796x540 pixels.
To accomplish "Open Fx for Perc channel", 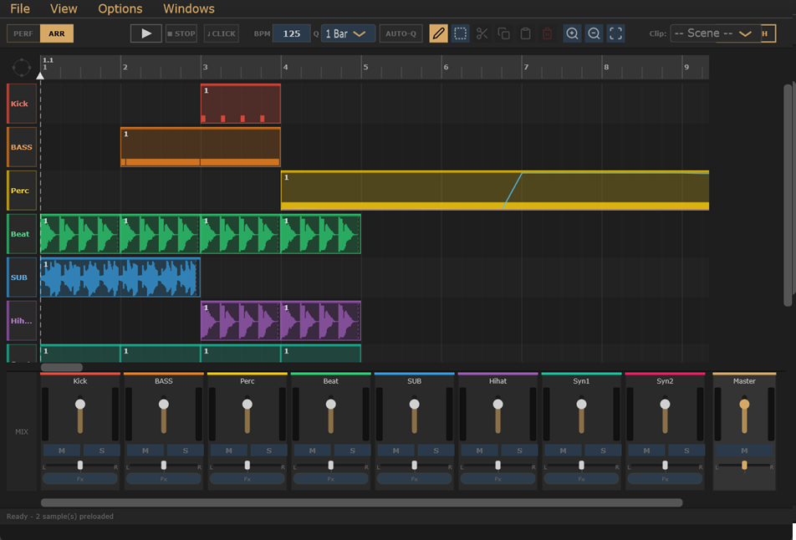I will 247,479.
